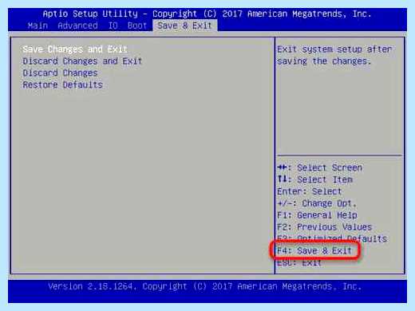Switch to the Advanced tab
The image size is (415, 311).
77,26
